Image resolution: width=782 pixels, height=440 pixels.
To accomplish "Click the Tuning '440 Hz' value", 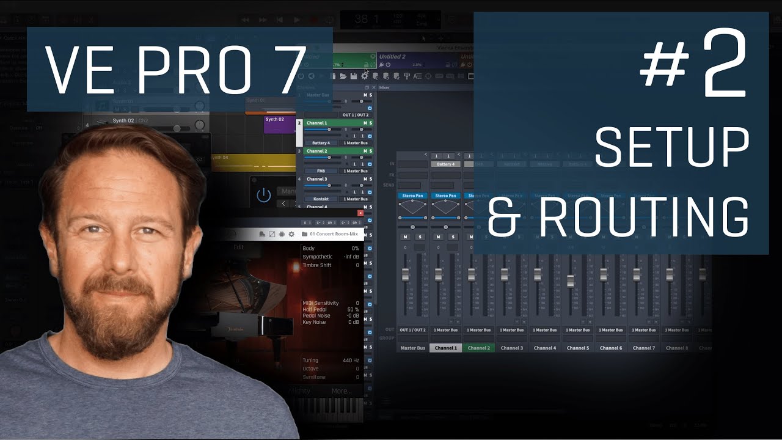I will click(x=351, y=361).
